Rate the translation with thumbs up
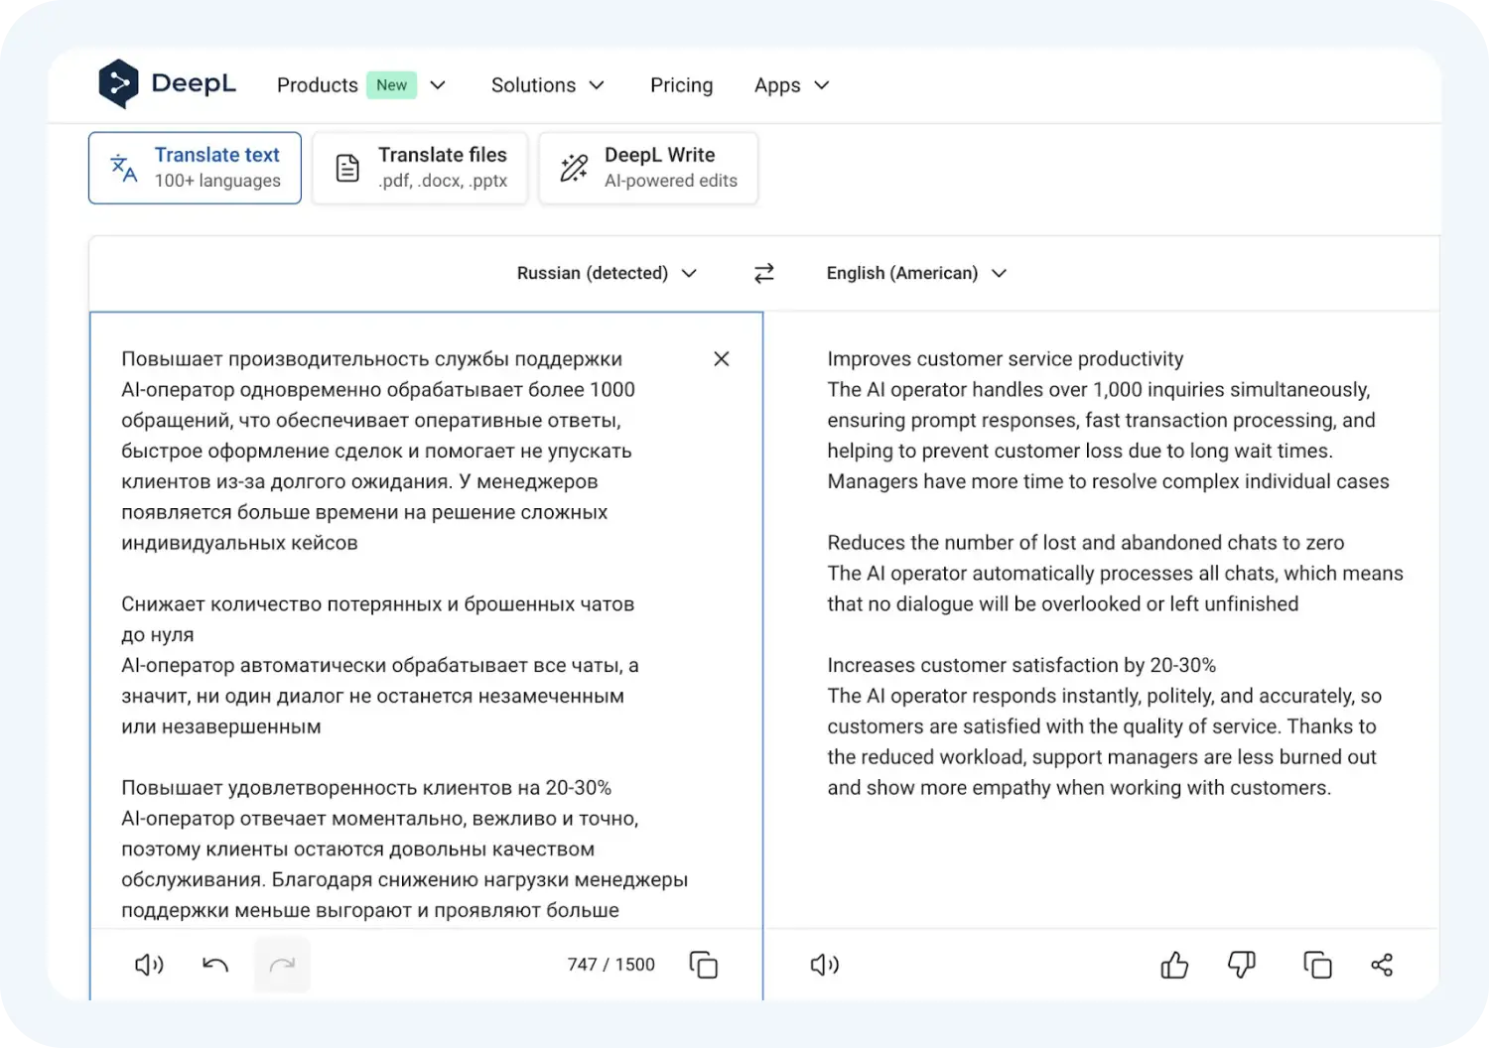The height and width of the screenshot is (1048, 1489). pyautogui.click(x=1174, y=964)
